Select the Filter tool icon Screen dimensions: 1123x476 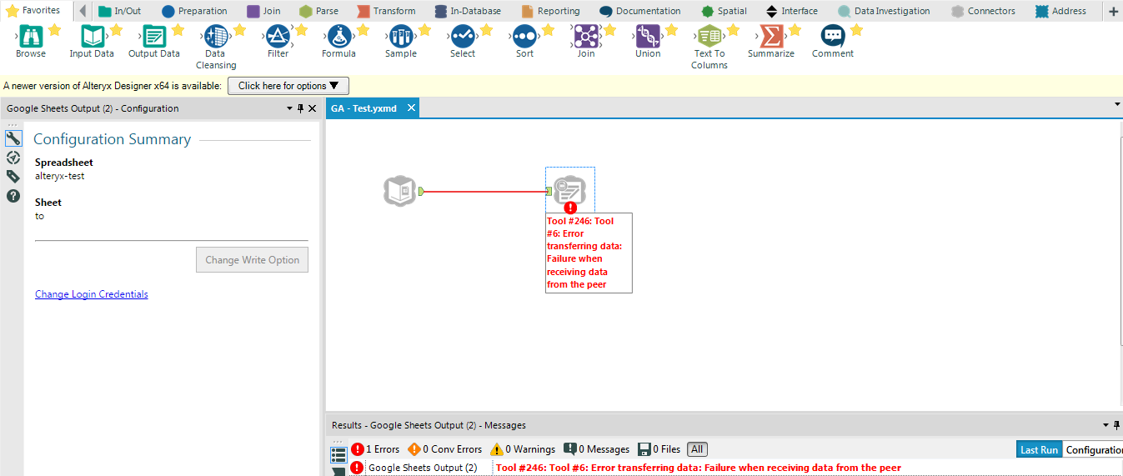tap(278, 36)
